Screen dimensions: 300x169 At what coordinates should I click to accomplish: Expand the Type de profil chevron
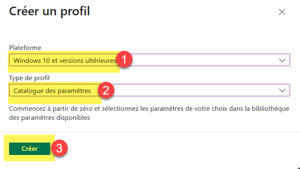click(x=282, y=90)
